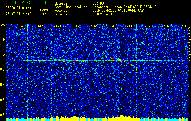
Task: Click the observer callsign JL2TBB
Action: pyautogui.click(x=98, y=3)
